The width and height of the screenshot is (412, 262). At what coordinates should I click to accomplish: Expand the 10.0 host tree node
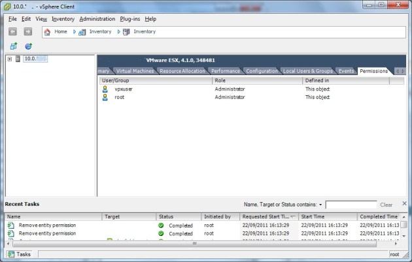[x=10, y=59]
